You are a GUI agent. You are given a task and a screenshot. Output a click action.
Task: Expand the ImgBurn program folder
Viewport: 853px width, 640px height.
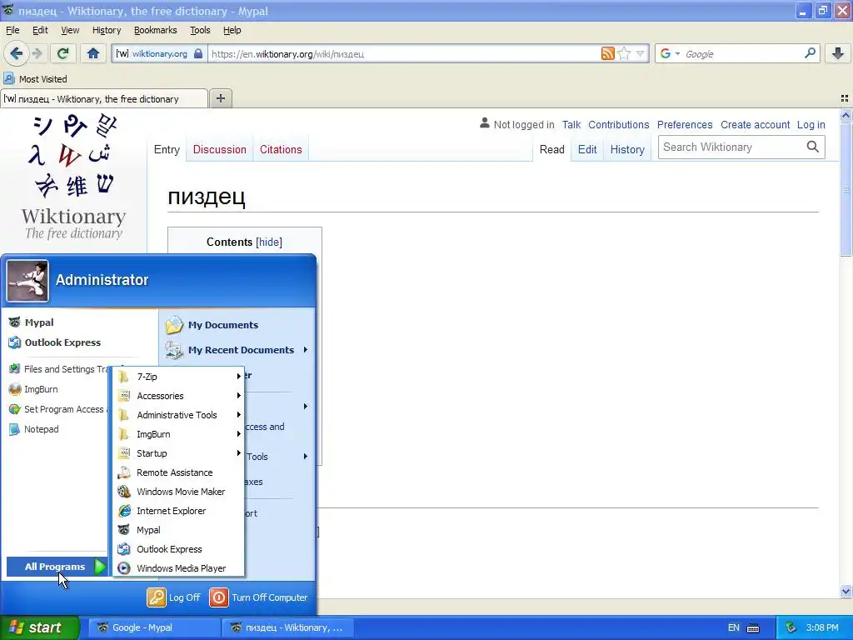178,433
